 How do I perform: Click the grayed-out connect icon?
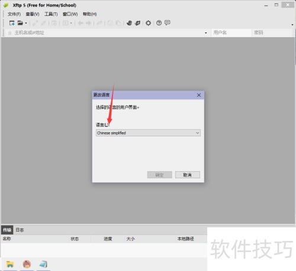(35, 23)
